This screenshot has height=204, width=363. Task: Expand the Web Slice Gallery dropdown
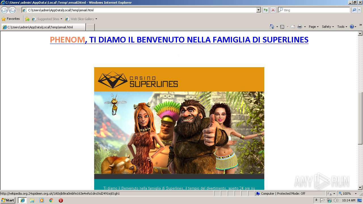(96, 19)
